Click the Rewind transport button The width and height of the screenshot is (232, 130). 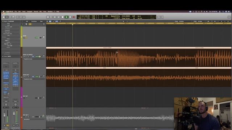pos(55,17)
